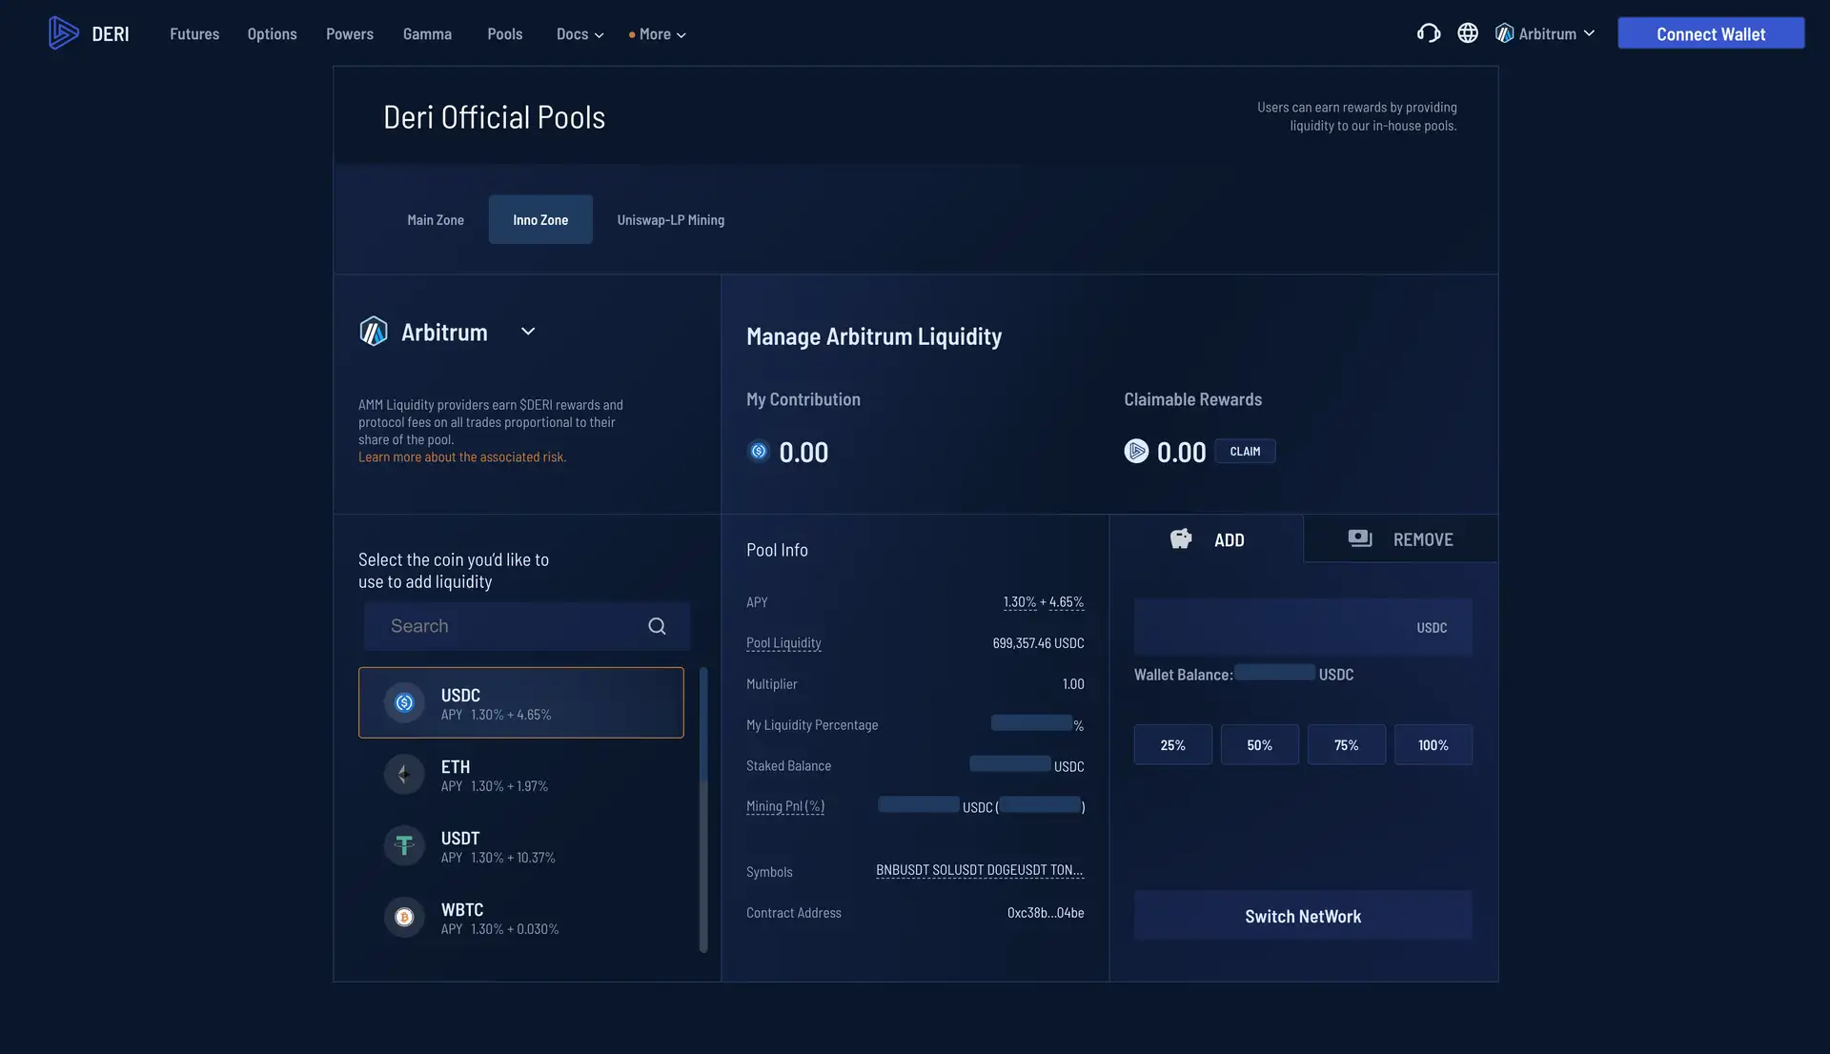Open the Main Zone tab

pos(436,220)
